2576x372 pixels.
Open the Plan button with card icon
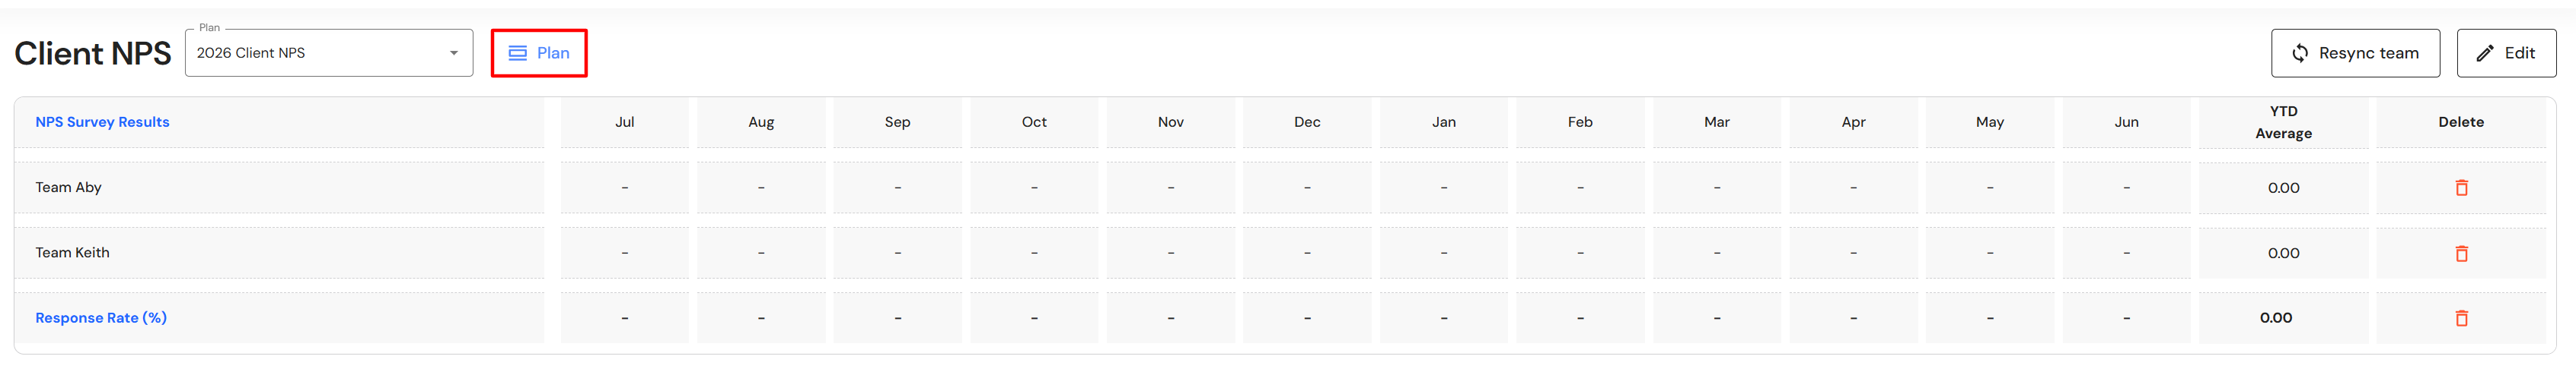(539, 53)
